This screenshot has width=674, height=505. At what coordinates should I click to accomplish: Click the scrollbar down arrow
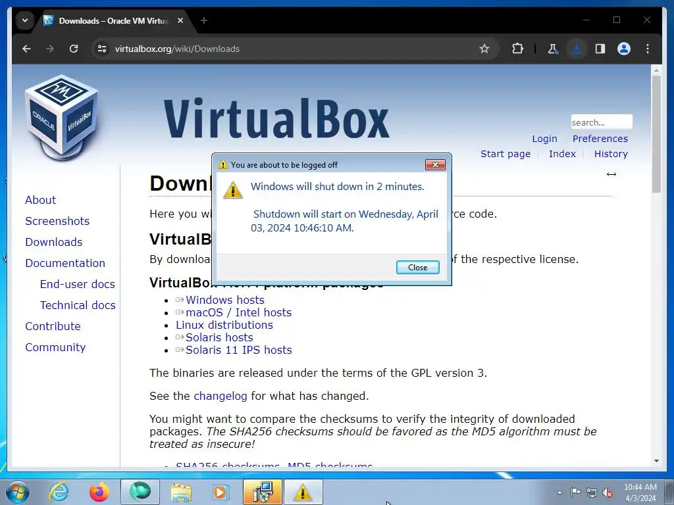pos(656,461)
